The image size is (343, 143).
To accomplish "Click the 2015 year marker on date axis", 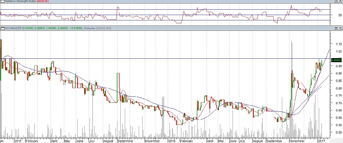I will tap(18, 141).
